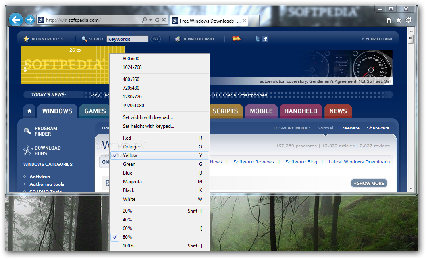Click the browser Forward arrow button
426x259 pixels.
tap(29, 20)
